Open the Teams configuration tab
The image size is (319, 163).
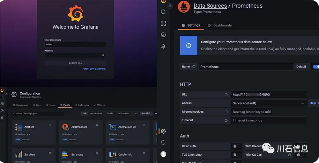[x=51, y=105]
